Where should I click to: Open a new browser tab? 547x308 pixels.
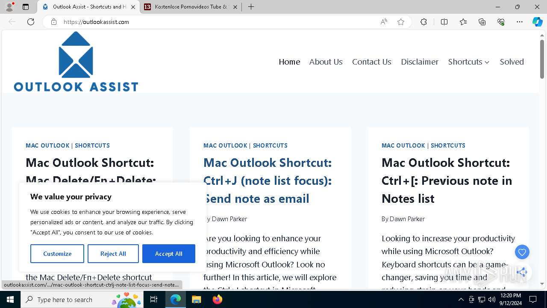tap(251, 7)
